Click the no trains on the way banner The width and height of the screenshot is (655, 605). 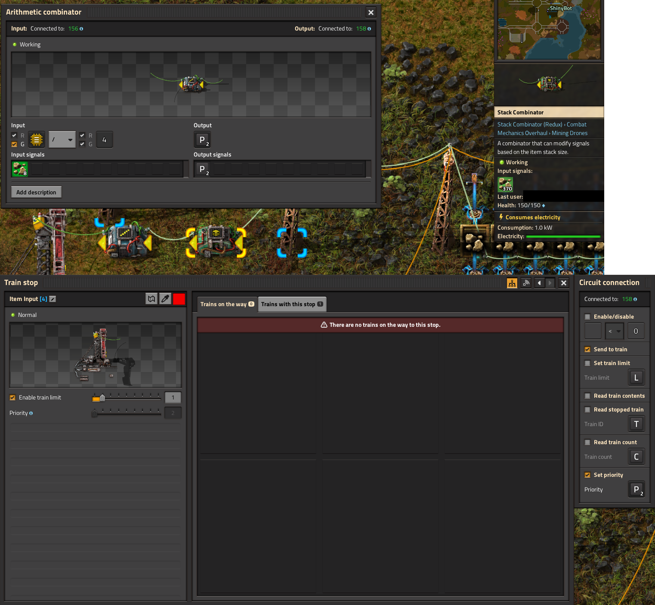tap(380, 325)
